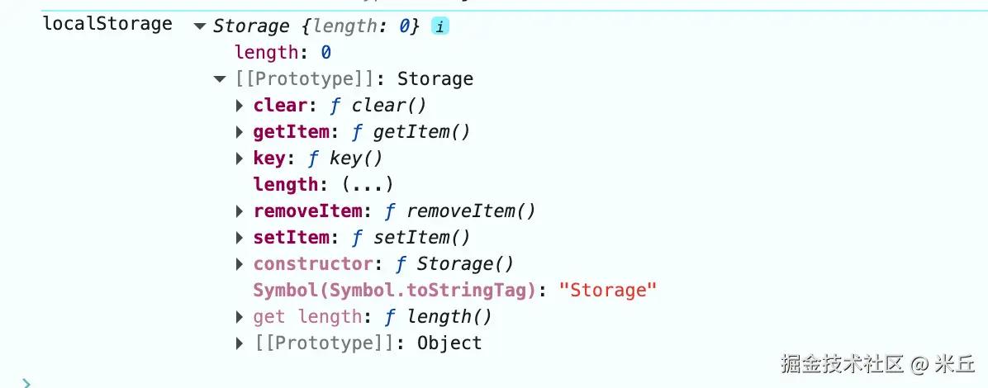Expand the setItem function entry

pos(240,238)
